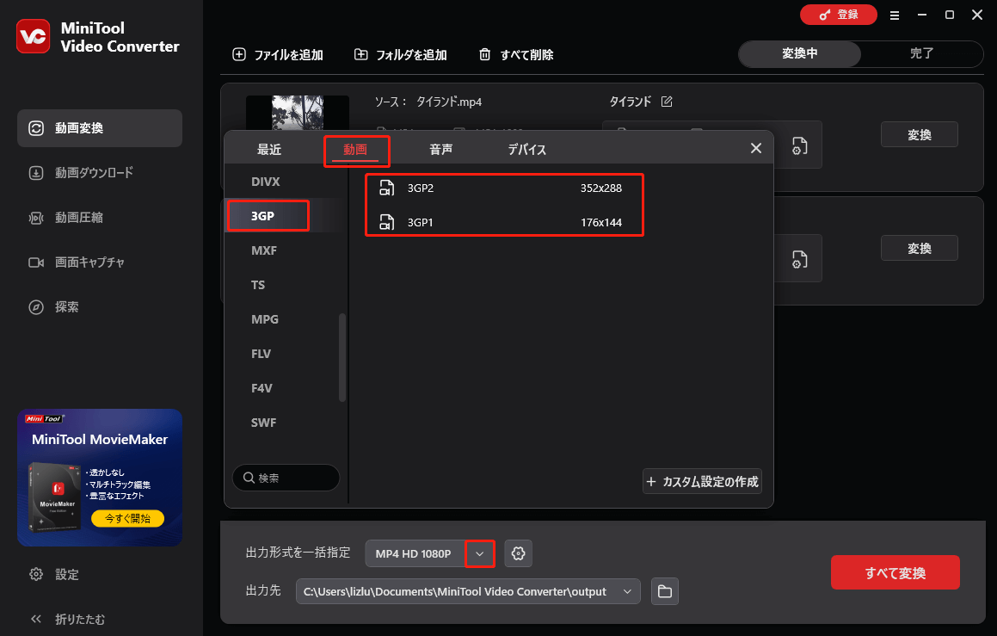Click the タイランド video thumbnail

[298, 113]
